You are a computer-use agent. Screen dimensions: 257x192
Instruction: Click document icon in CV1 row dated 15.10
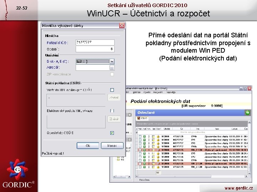pos(153,153)
